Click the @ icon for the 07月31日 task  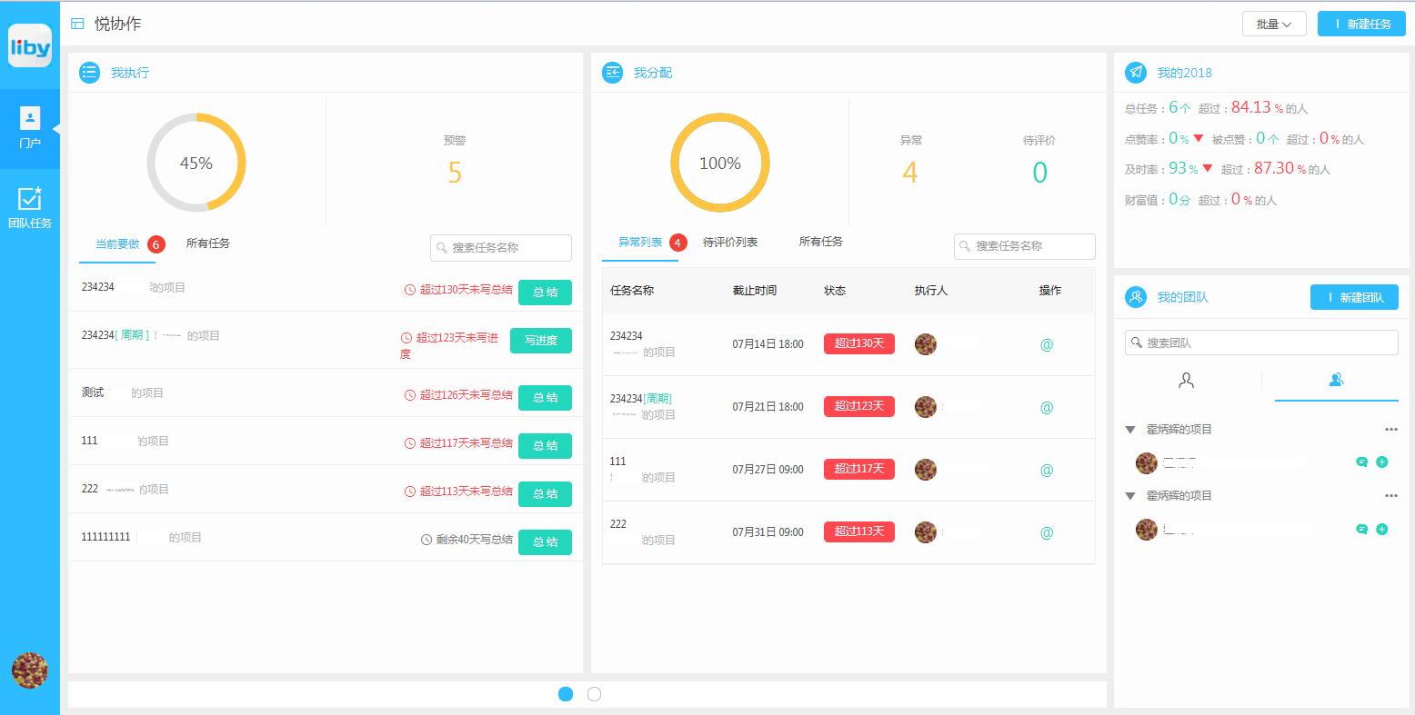pyautogui.click(x=1047, y=533)
